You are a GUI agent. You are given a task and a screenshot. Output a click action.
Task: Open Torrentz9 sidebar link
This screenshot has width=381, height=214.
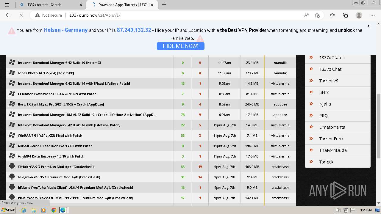click(329, 81)
